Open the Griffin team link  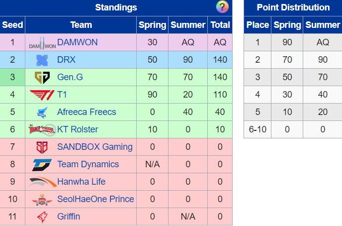69,217
